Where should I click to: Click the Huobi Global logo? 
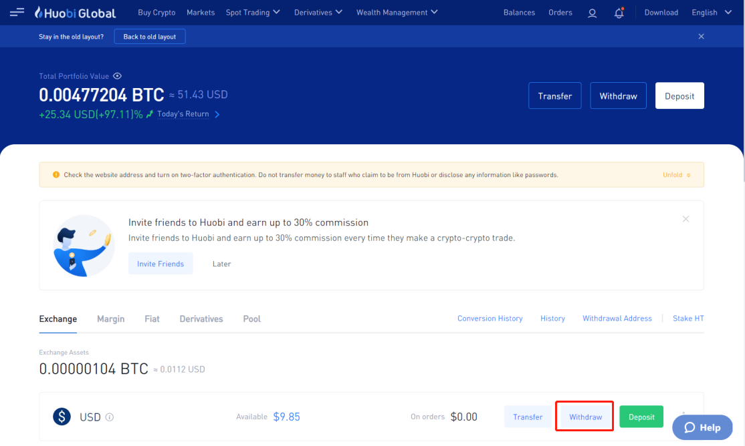[75, 13]
